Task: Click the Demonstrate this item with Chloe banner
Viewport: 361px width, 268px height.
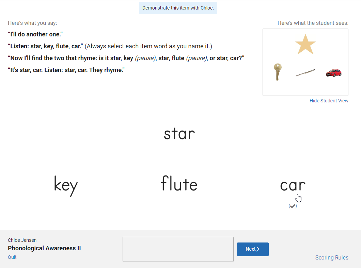Action: click(178, 8)
